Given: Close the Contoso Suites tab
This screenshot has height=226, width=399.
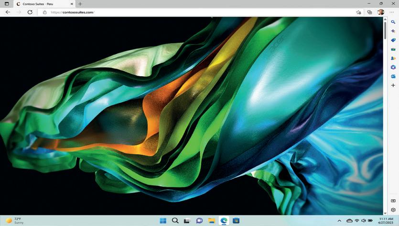Looking at the screenshot, I should [72, 4].
